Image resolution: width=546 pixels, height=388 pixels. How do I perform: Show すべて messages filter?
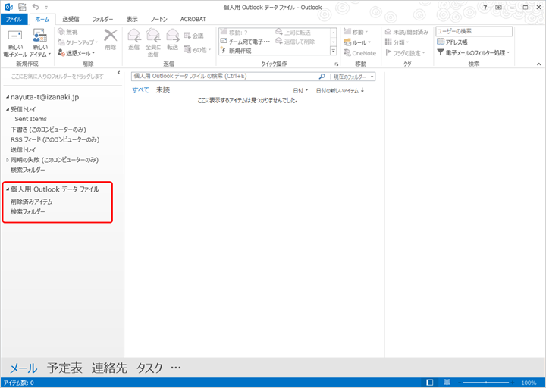point(141,90)
